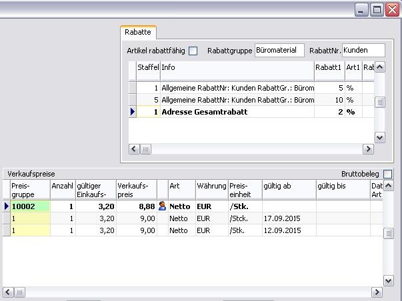Click the gültig ab date 17.09.2015
This screenshot has height=301, width=402.
coord(288,218)
